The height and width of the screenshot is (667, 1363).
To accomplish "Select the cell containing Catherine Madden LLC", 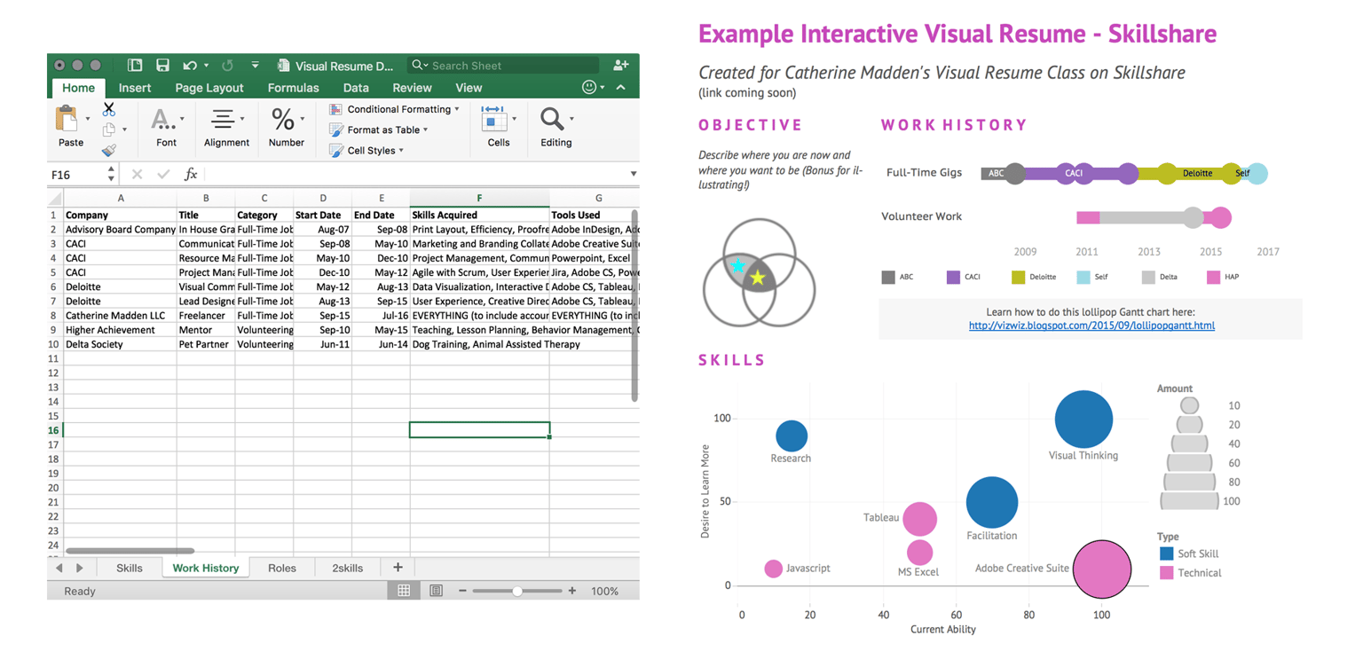I will pyautogui.click(x=120, y=315).
